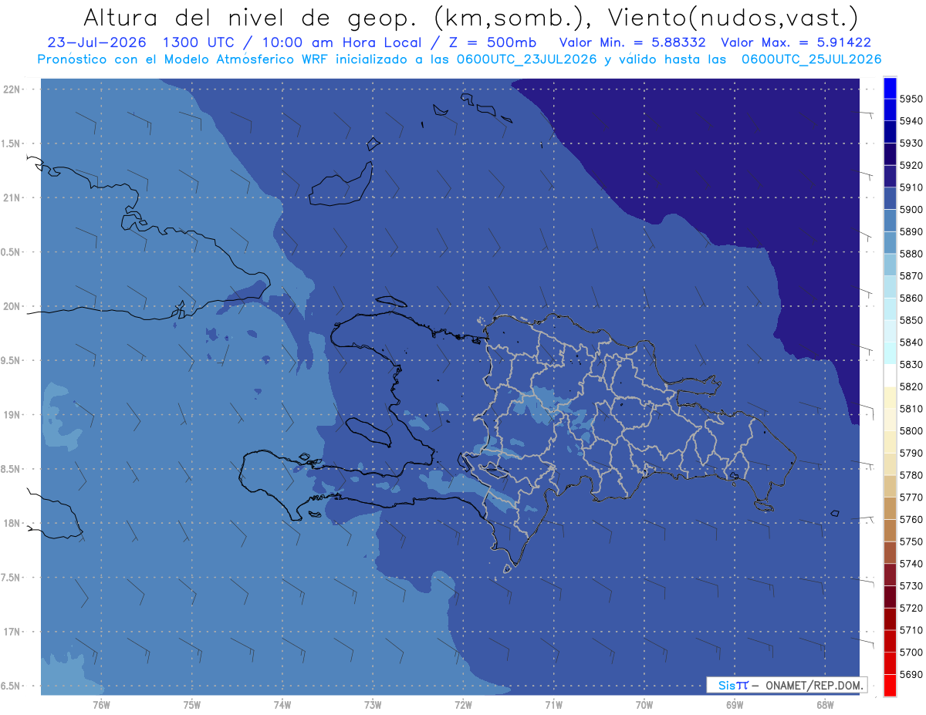Screen dimensions: 926x715
Task: Click the longitude label 74W
Action: pyautogui.click(x=282, y=705)
